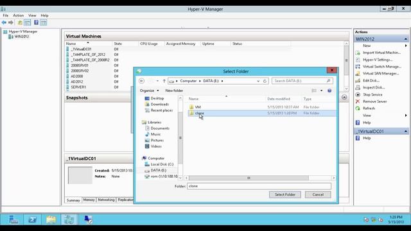Click the Up one level toolbar icon
Screen dimensions: 411x231
(20, 23)
